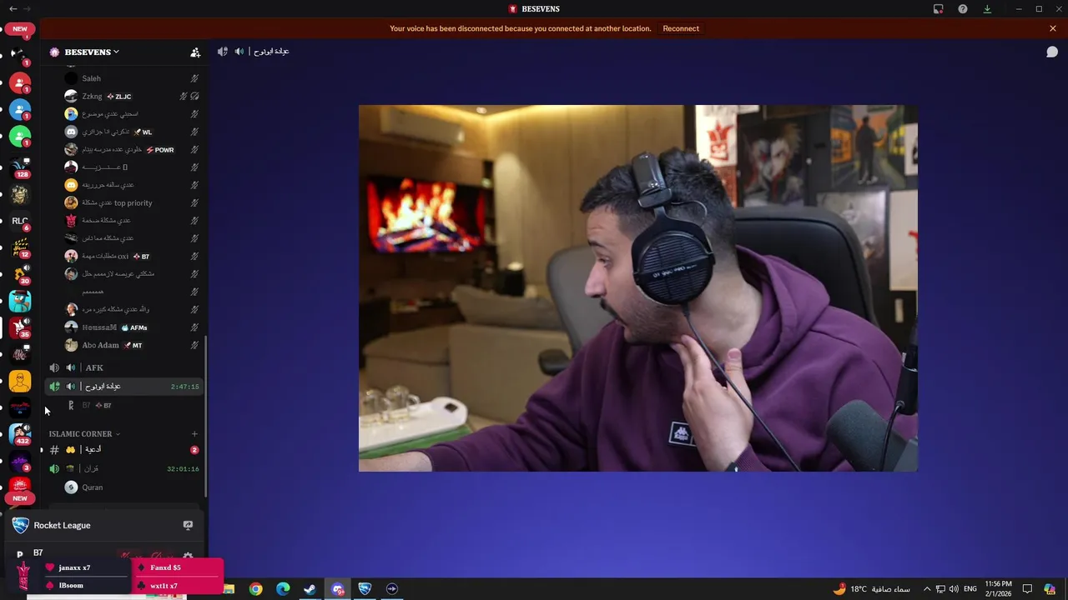Collapse the ISLAMIC CORNER category

(x=84, y=434)
